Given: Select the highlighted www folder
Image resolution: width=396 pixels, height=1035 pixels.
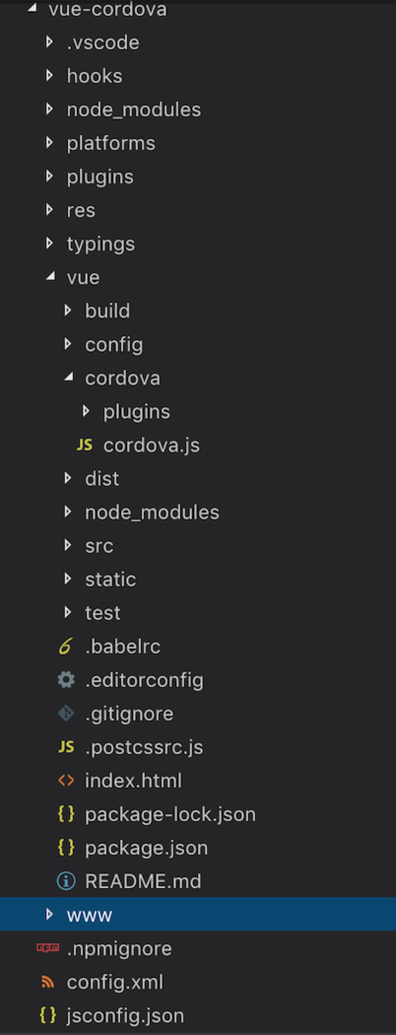Looking at the screenshot, I should click(90, 915).
